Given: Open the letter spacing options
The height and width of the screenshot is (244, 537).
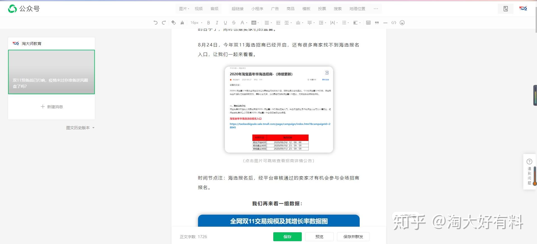Looking at the screenshot, I should 334,23.
